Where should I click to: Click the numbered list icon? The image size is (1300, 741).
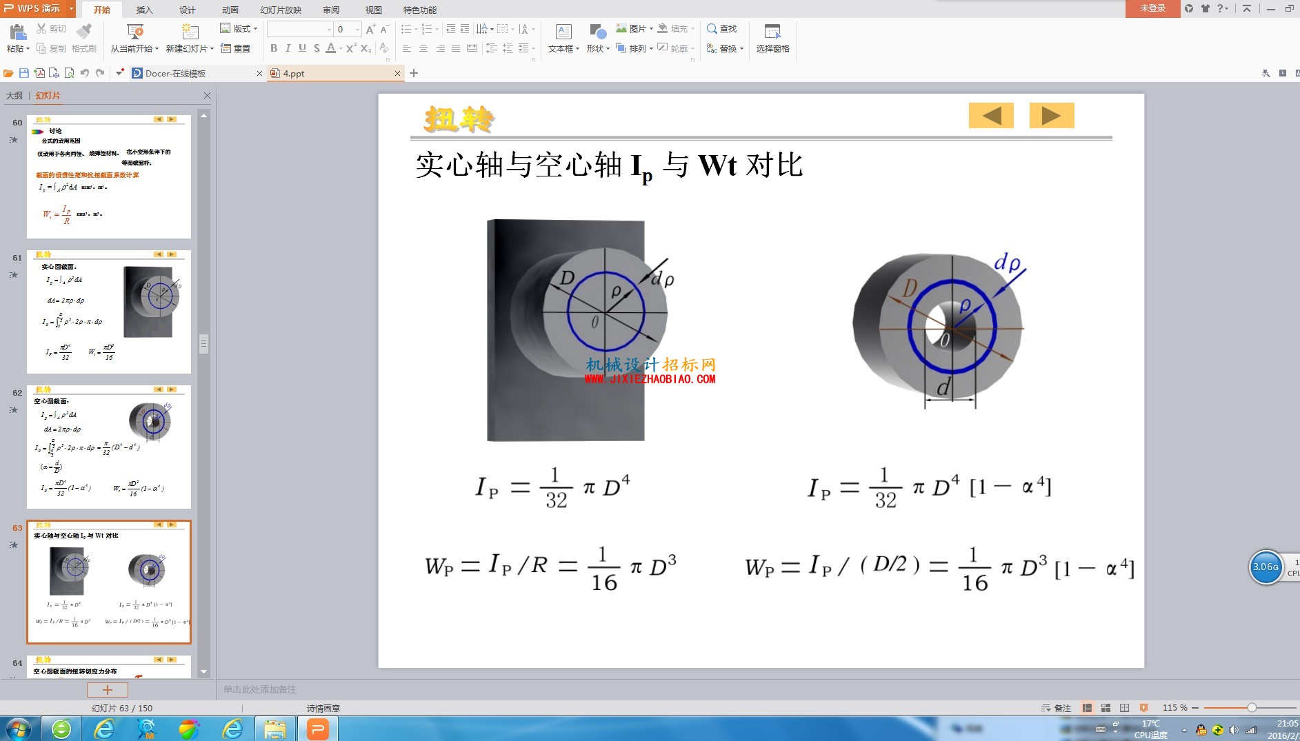pyautogui.click(x=427, y=29)
